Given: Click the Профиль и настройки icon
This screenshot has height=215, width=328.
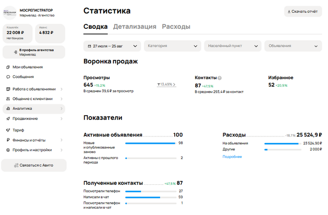Looking at the screenshot, I should point(8,150).
